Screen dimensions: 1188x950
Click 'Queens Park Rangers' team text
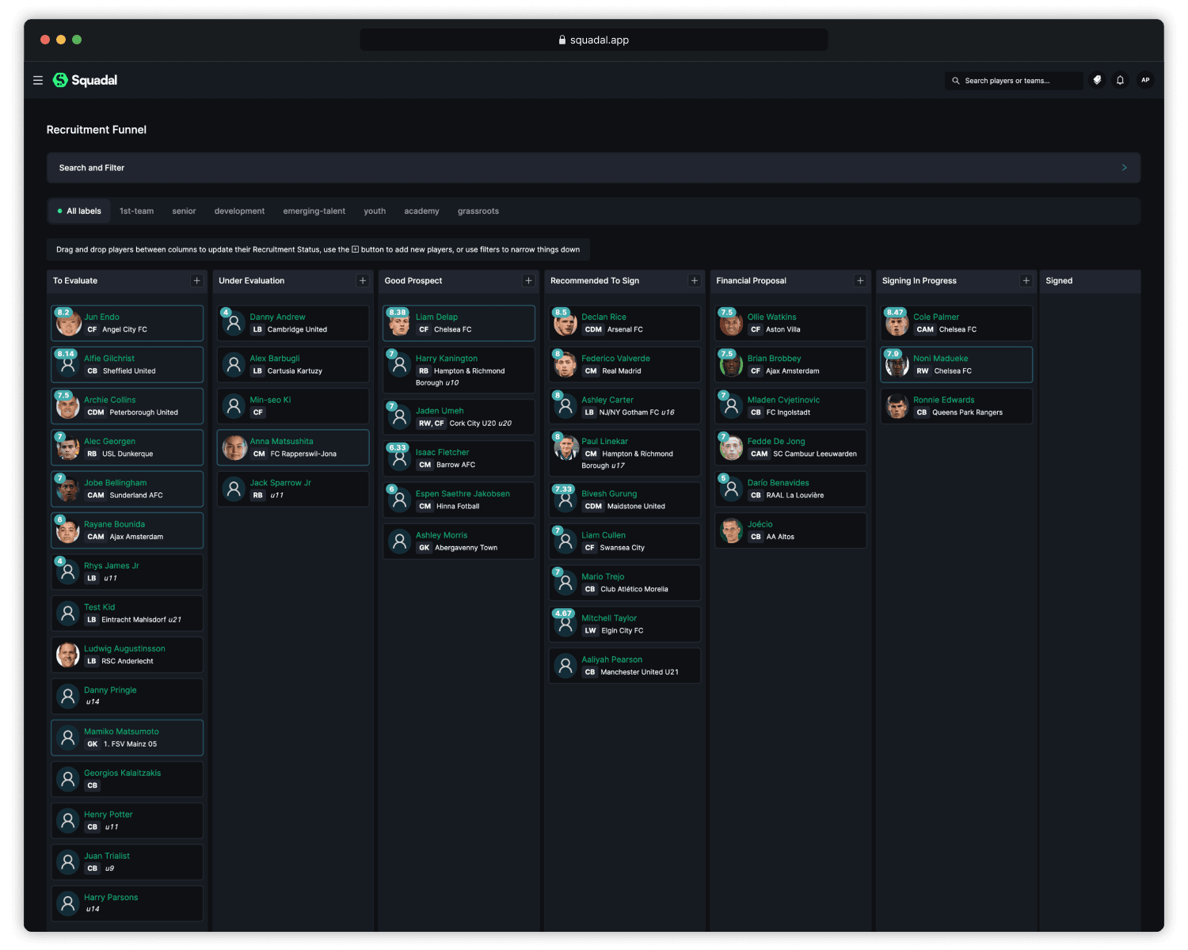[x=967, y=412]
